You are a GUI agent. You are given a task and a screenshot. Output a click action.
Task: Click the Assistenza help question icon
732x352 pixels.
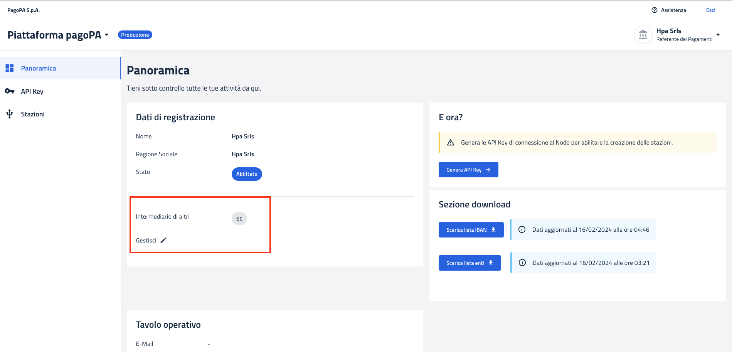click(x=654, y=10)
